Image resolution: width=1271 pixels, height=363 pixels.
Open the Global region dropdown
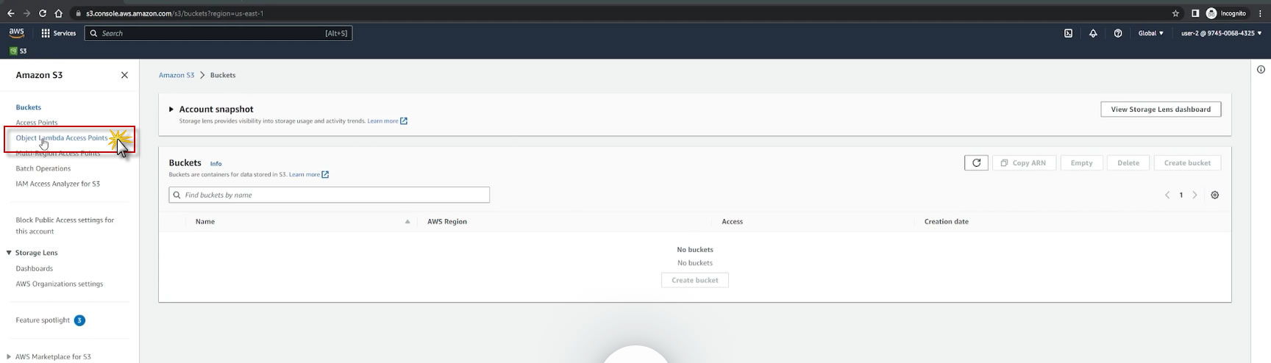(1151, 33)
